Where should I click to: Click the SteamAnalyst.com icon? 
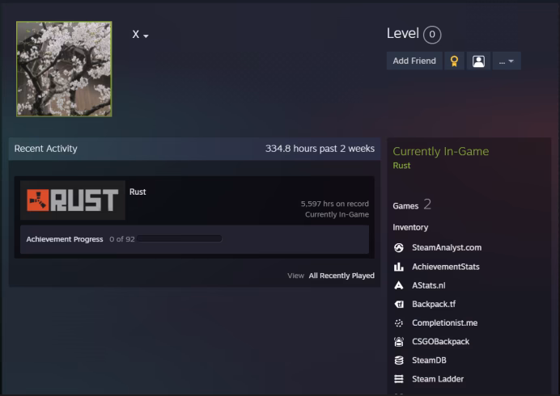point(399,247)
